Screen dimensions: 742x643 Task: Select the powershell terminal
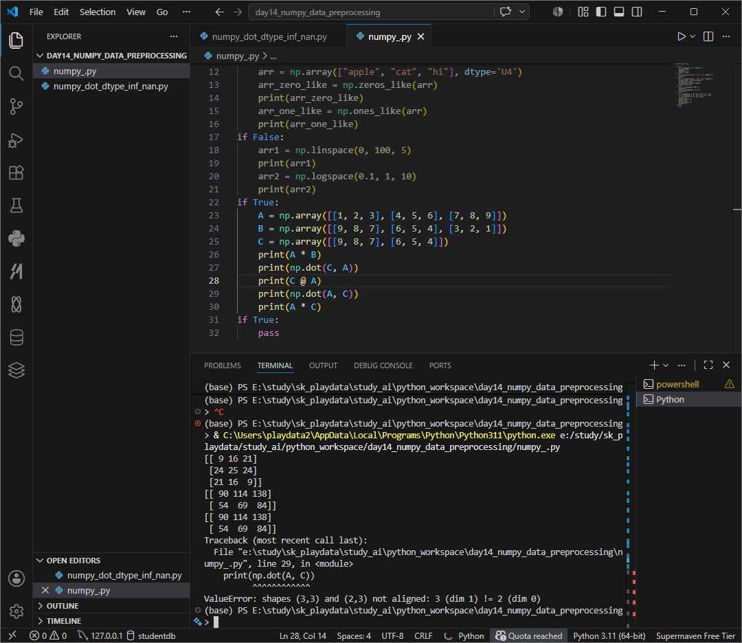689,384
